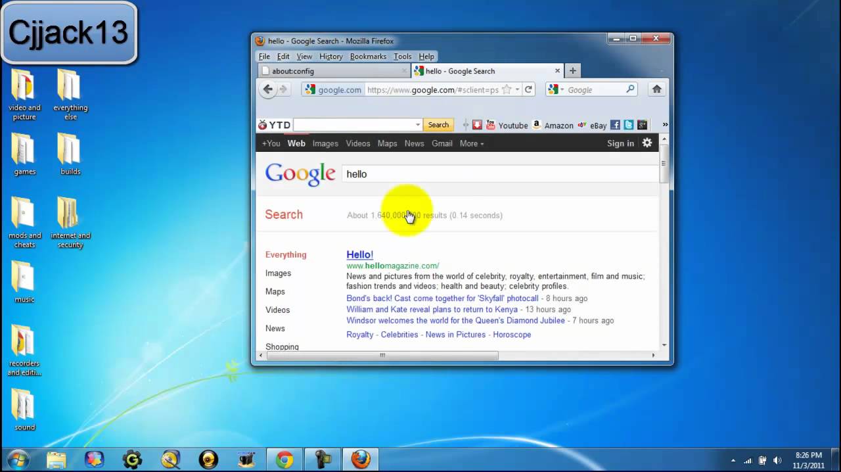
Task: Click the yellow YTD Search button
Action: point(438,125)
